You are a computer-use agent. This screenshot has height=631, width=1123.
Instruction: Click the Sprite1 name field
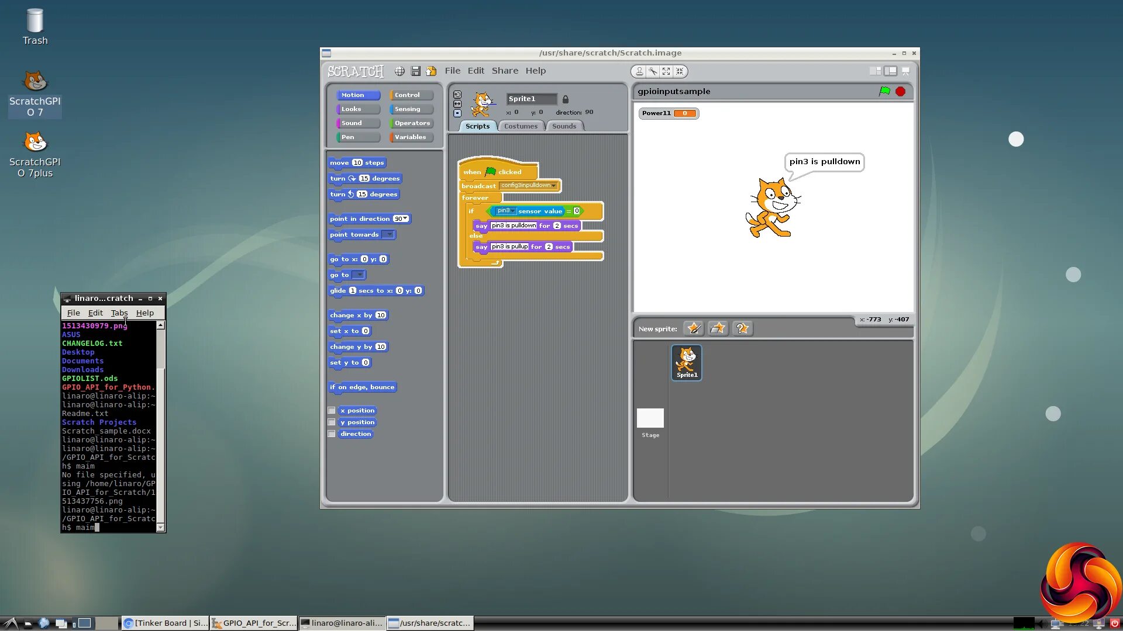[x=531, y=99]
